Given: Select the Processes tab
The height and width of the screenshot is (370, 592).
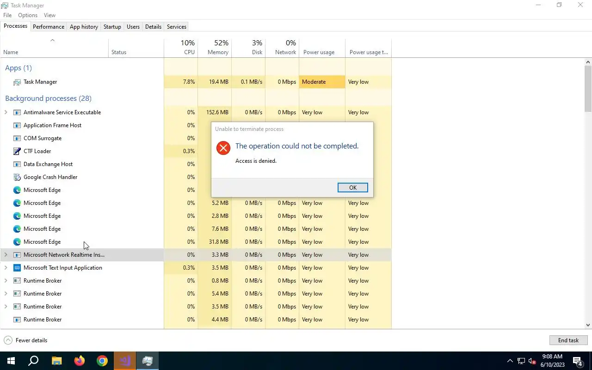Looking at the screenshot, I should [15, 26].
